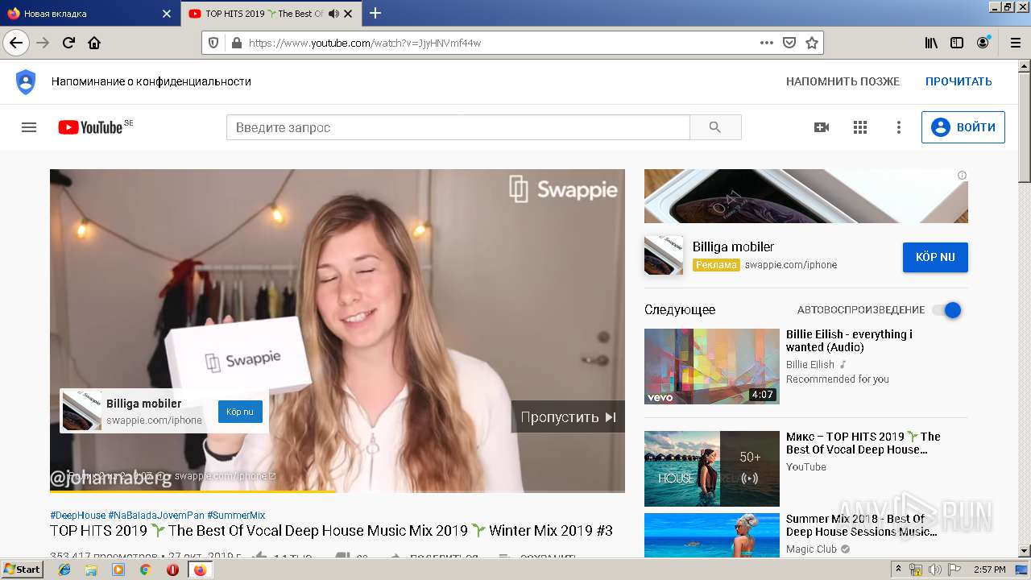Image resolution: width=1031 pixels, height=580 pixels.
Task: Bookmark this page with the star
Action: [x=812, y=43]
